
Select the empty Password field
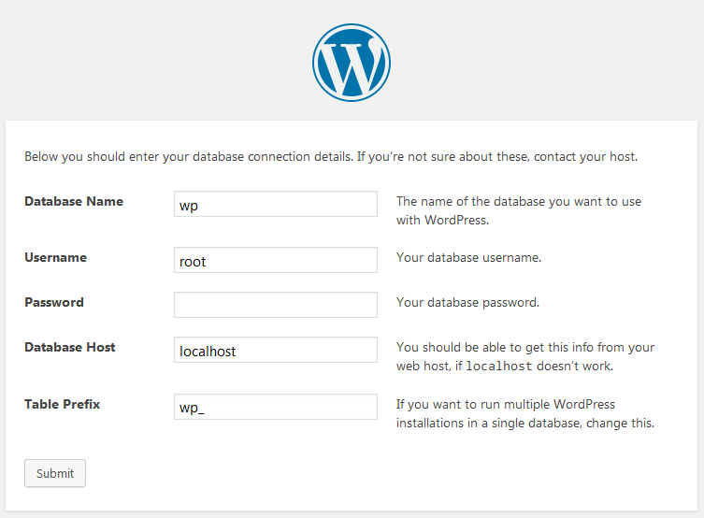[275, 305]
